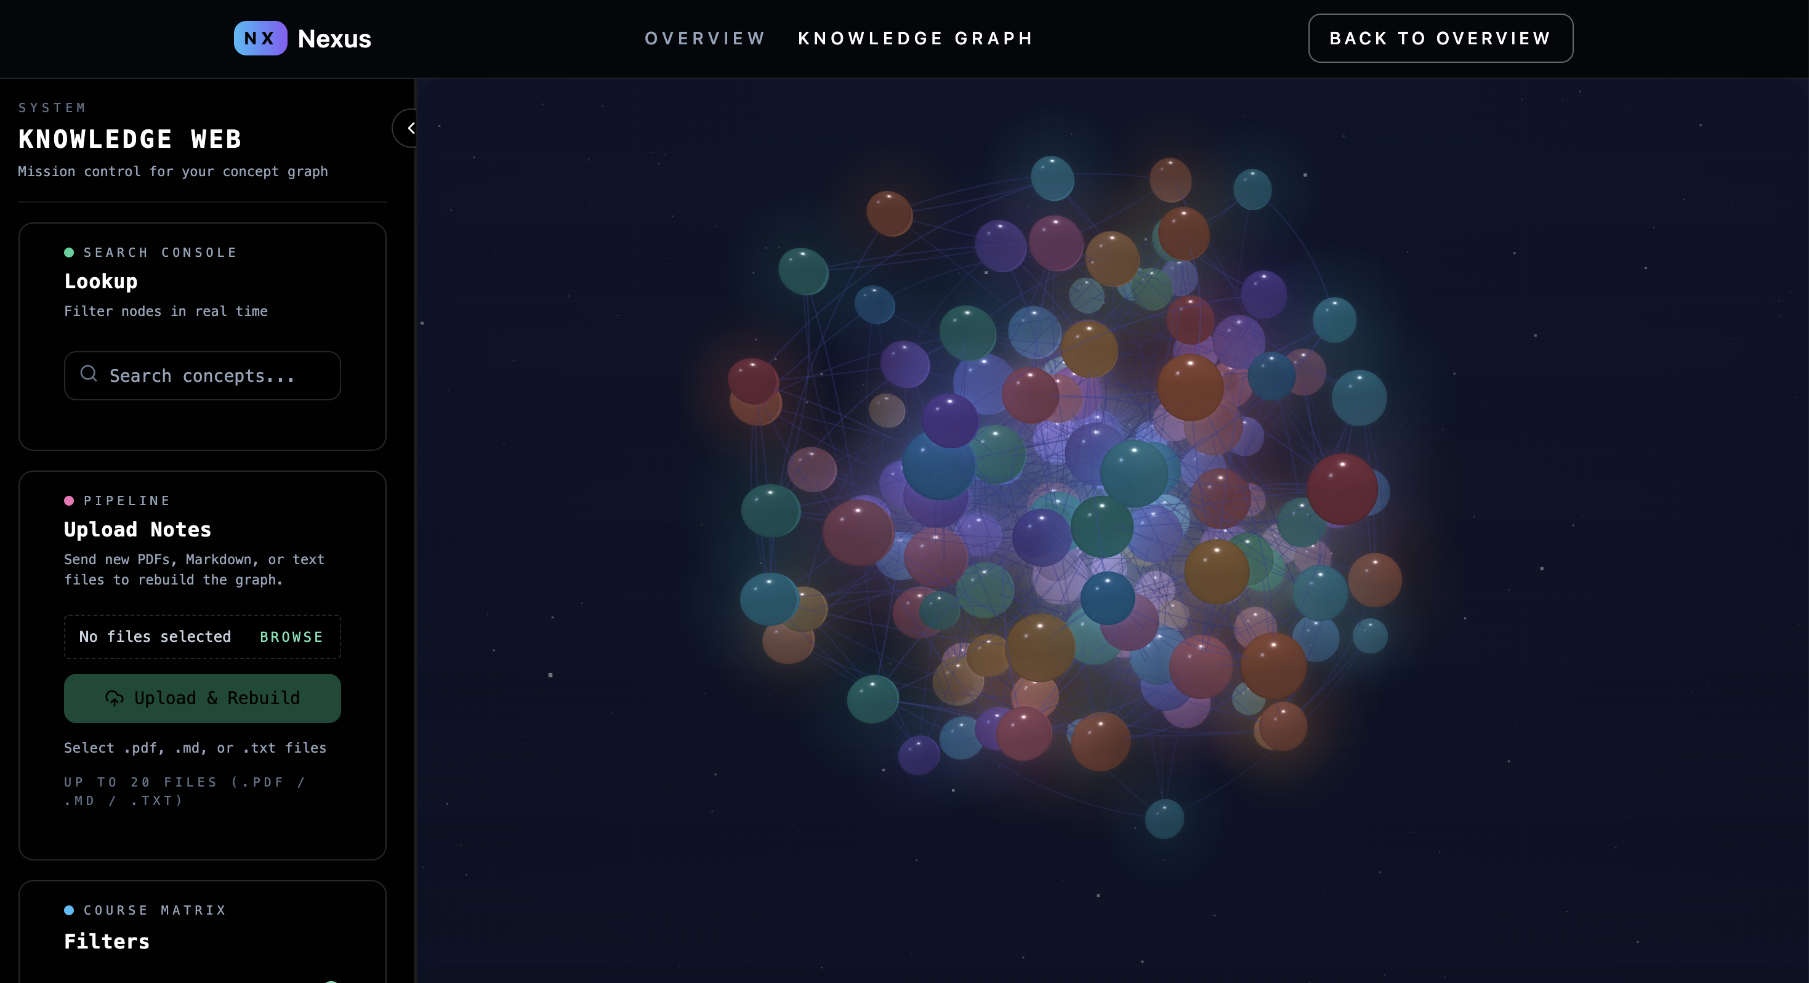Click the cloud upload icon

(x=114, y=698)
